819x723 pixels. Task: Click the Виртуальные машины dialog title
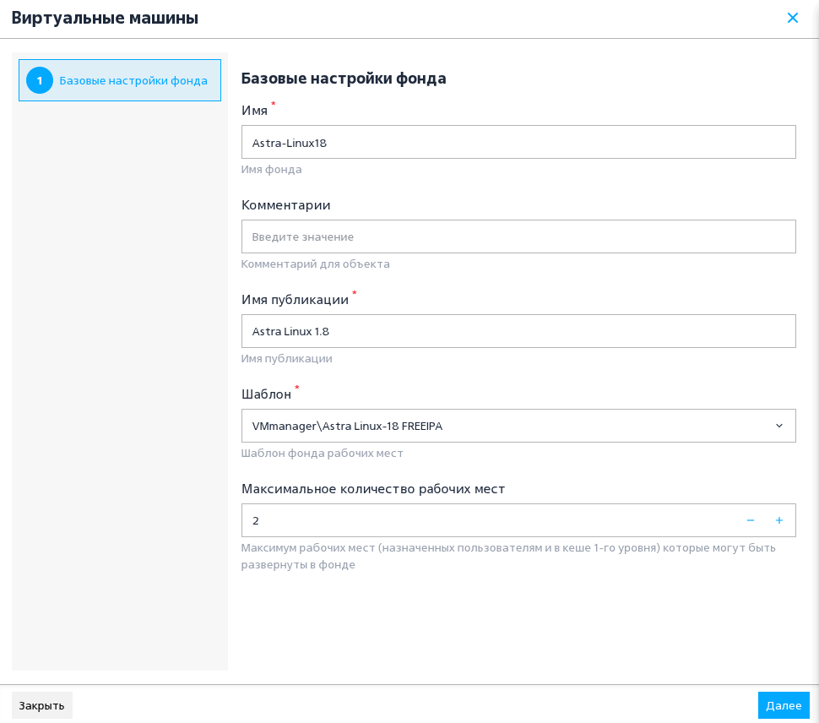105,18
